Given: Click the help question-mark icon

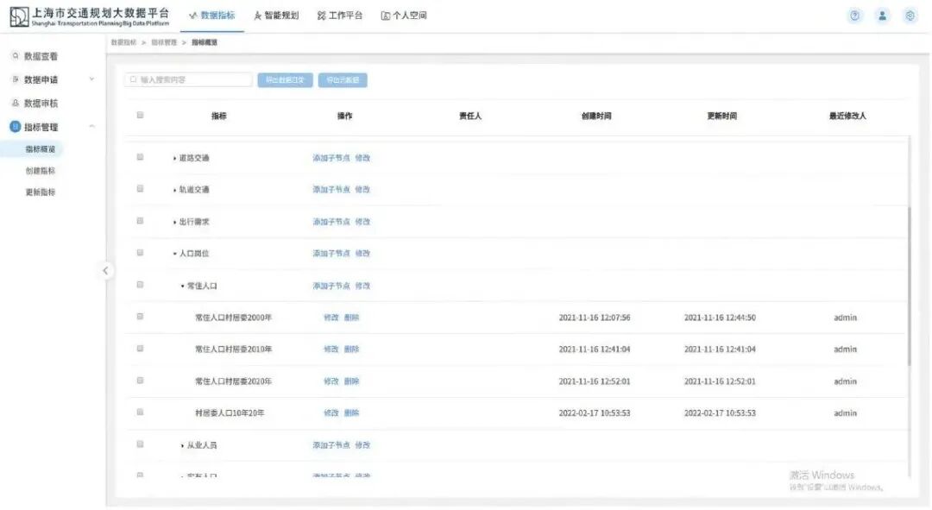Looking at the screenshot, I should 854,15.
